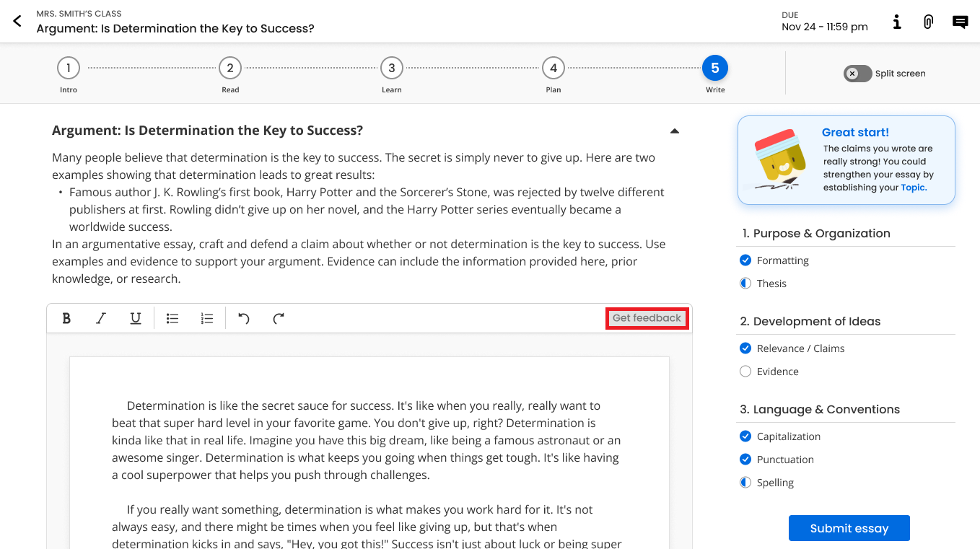Screen dimensions: 980x549
Task: Open the Topic link in feedback card
Action: click(x=913, y=188)
